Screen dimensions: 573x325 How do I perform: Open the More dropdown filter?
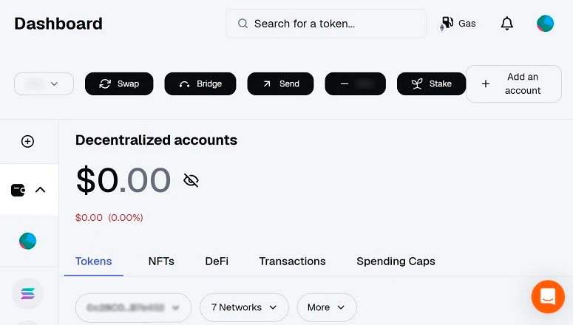327,307
